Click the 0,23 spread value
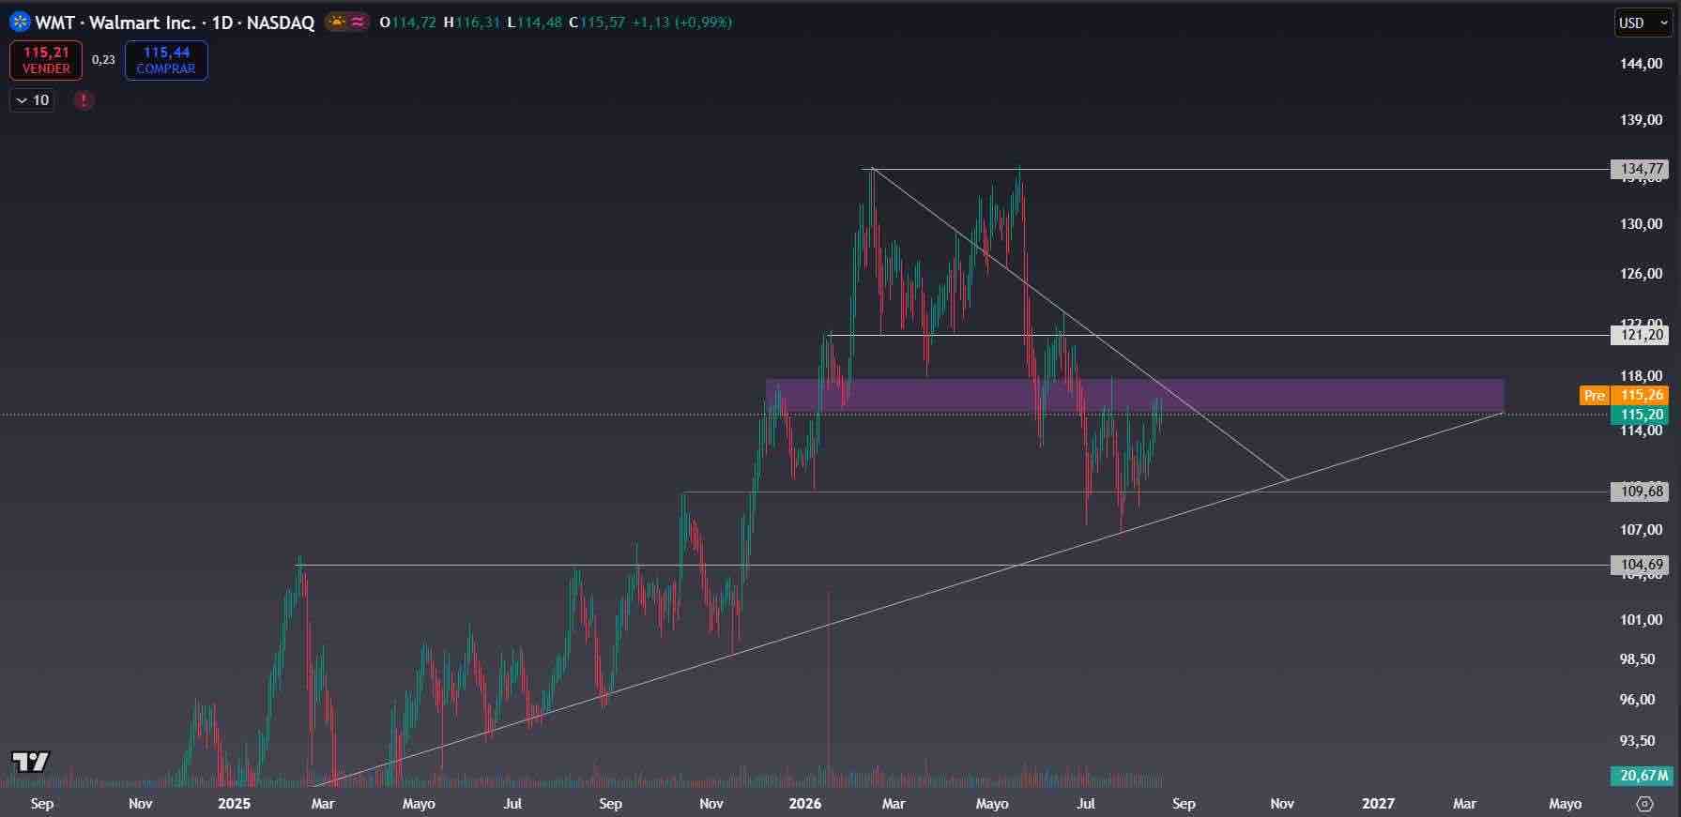This screenshot has width=1681, height=817. click(x=103, y=60)
